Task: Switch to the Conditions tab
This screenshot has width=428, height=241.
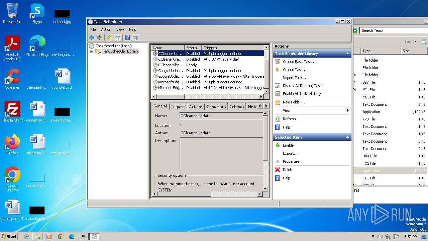Action: [216, 107]
